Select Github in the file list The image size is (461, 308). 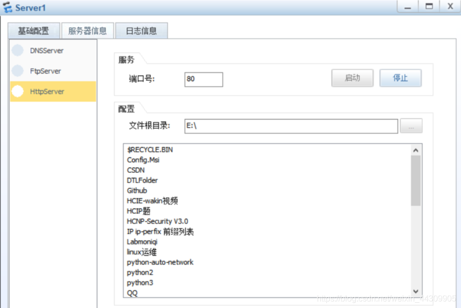click(137, 191)
